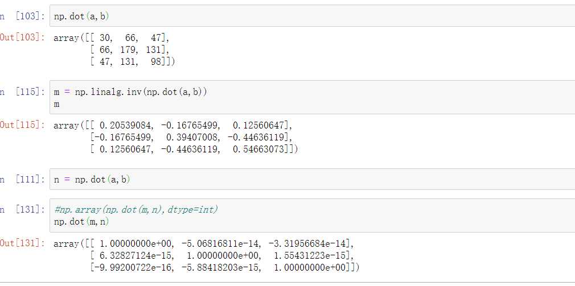This screenshot has height=286, width=575.
Task: Click the In [103] prompt label
Action: click(23, 16)
